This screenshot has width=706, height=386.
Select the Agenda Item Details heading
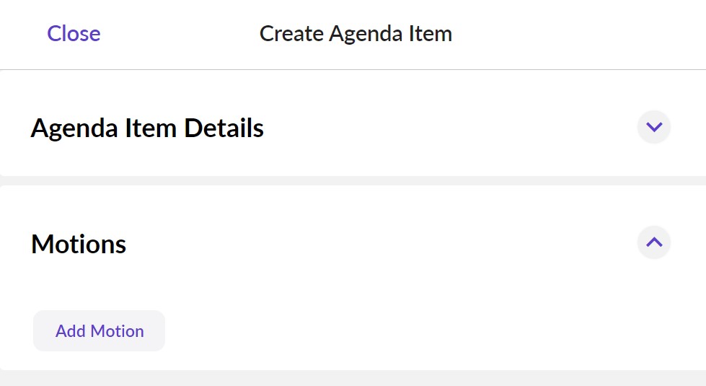click(147, 128)
